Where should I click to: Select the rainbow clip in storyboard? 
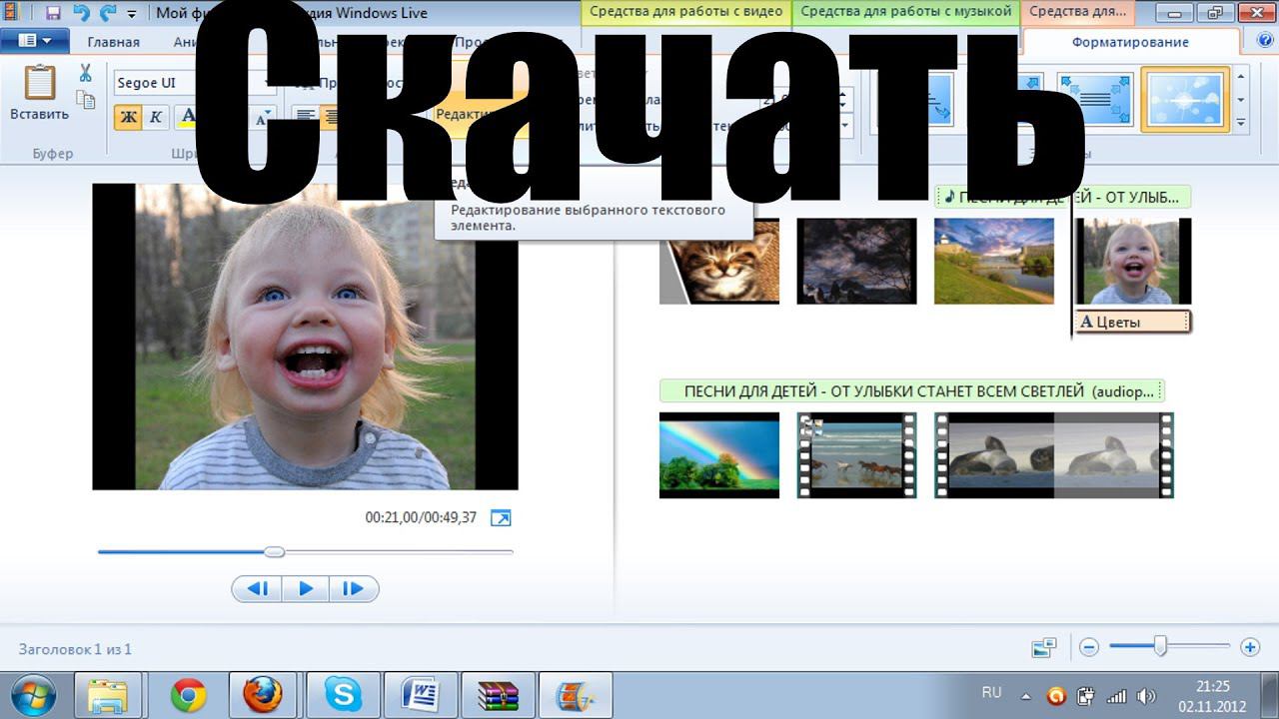click(x=719, y=455)
